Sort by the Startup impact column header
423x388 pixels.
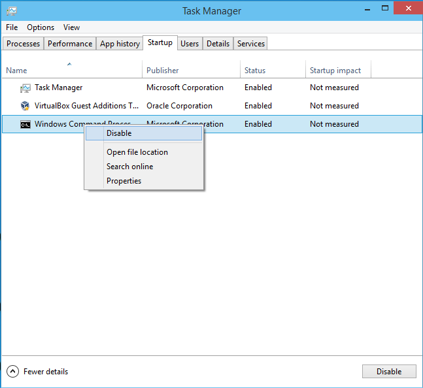click(338, 69)
